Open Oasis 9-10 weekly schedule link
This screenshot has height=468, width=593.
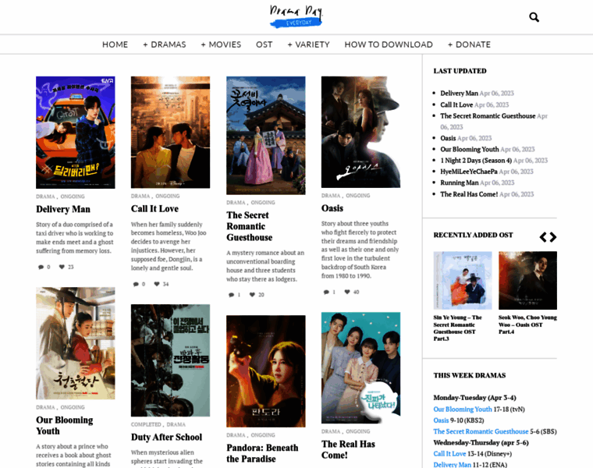(441, 420)
